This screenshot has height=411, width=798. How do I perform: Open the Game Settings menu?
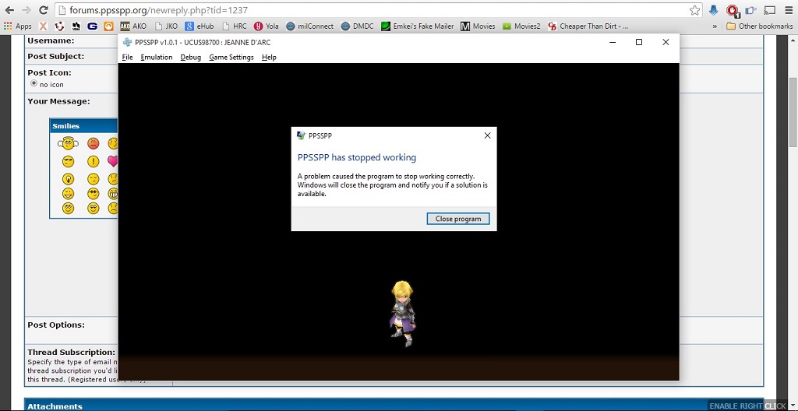(231, 58)
